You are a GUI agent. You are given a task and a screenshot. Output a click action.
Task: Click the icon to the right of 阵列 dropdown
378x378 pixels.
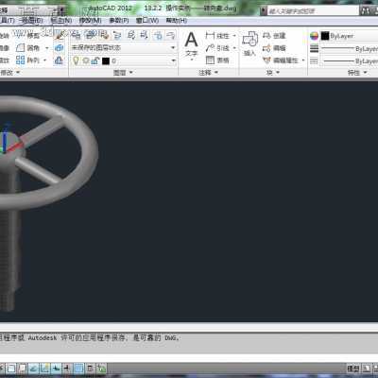click(60, 60)
